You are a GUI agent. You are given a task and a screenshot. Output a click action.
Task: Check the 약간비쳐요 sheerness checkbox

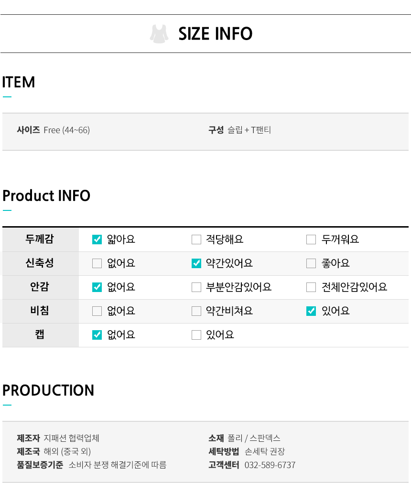tap(196, 311)
